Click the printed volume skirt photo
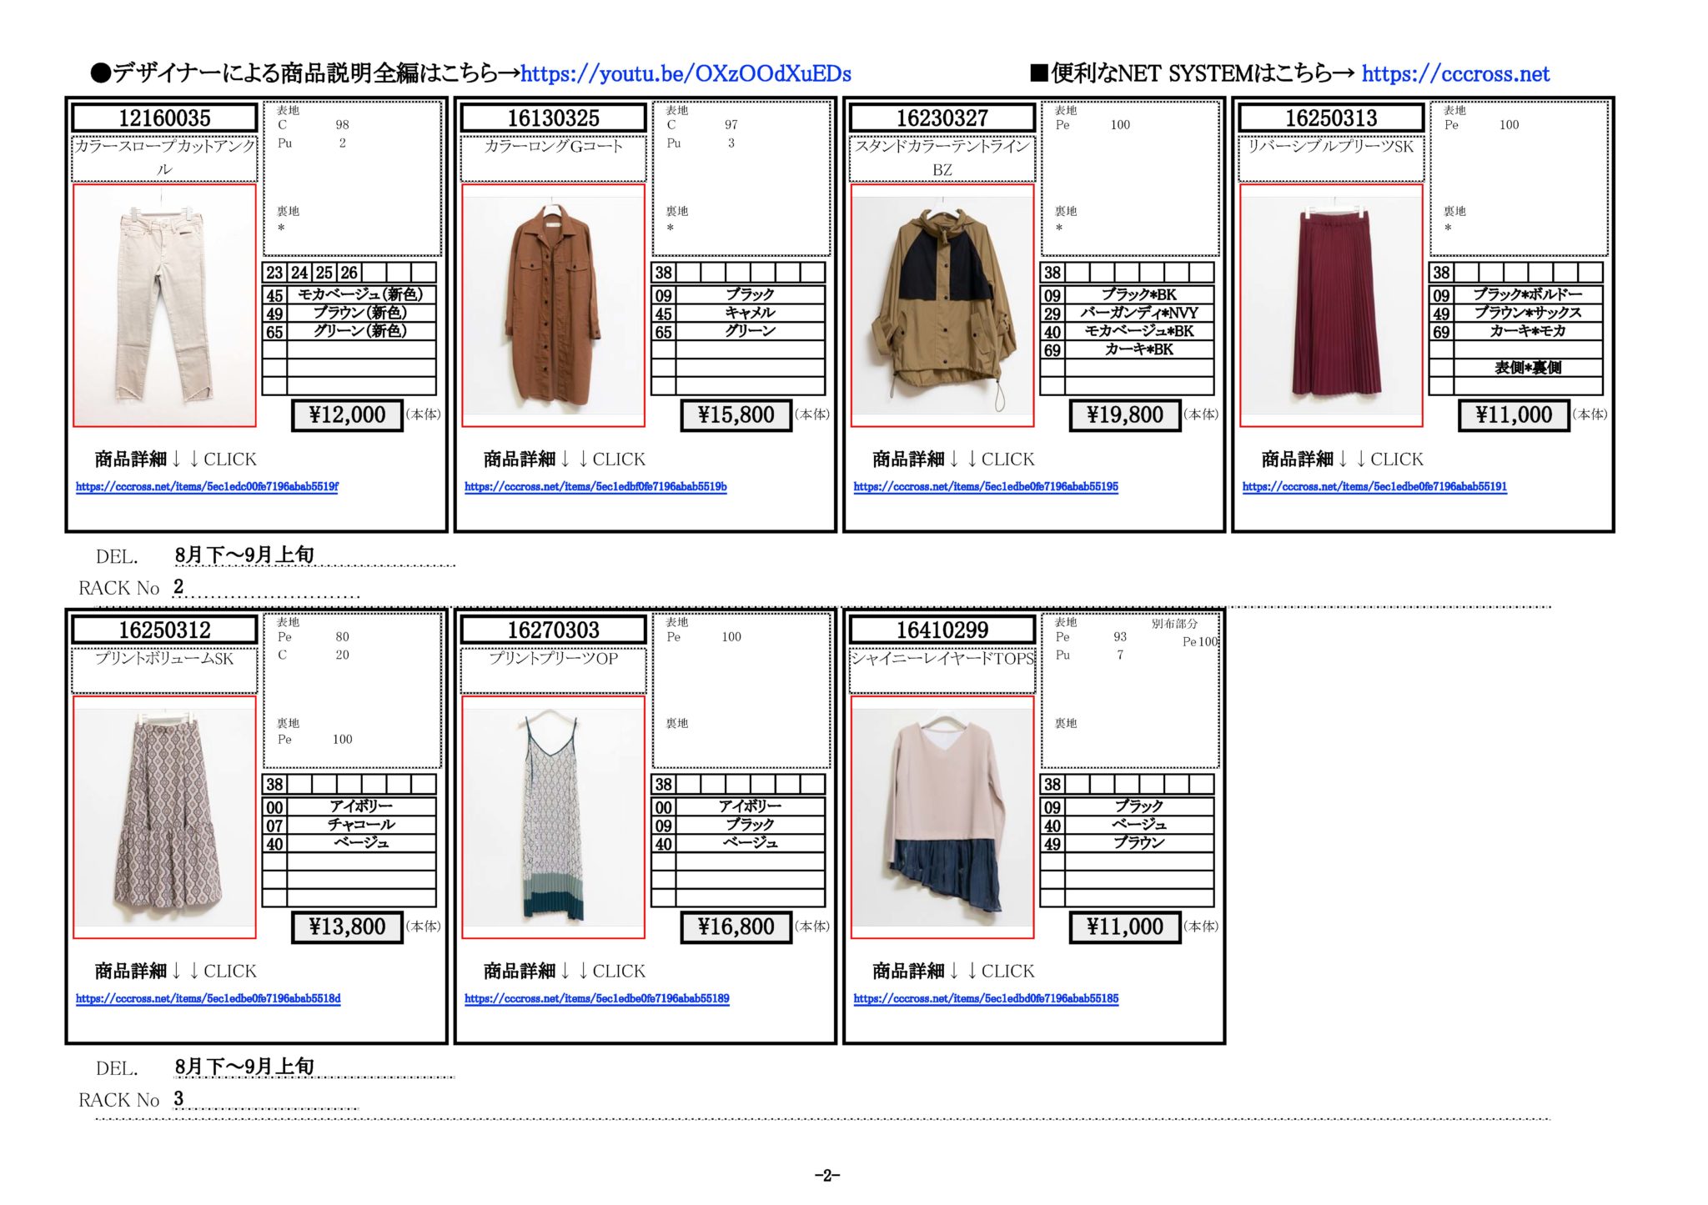 point(164,817)
